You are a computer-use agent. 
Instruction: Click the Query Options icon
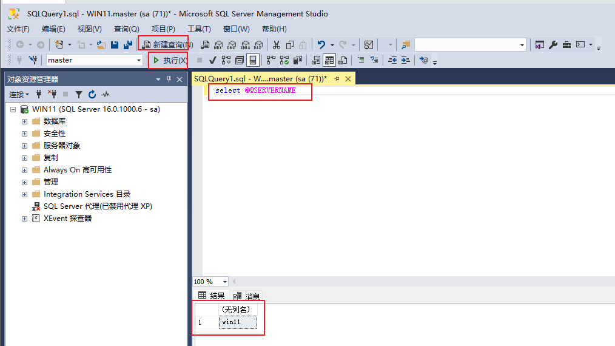point(240,60)
